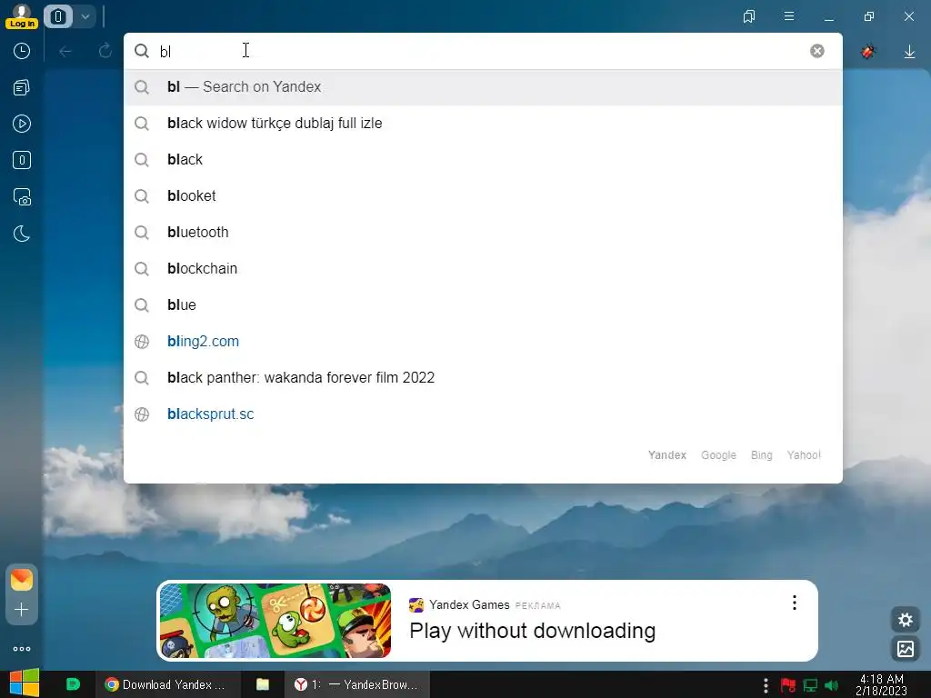931x698 pixels.
Task: Open the reading list icon in sidebar
Action: point(22,88)
